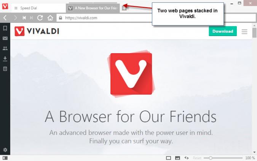Open settings via the gear icon
Screen dimensions: 257x161
coord(5,150)
